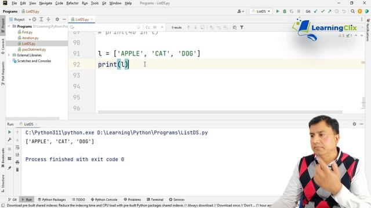Toggle Match Case Cc in search bar
Viewport: 371px width, 208px height.
tap(148, 27)
